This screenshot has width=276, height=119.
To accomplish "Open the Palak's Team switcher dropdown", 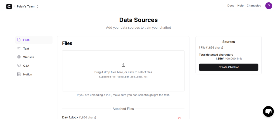I will click(x=28, y=6).
